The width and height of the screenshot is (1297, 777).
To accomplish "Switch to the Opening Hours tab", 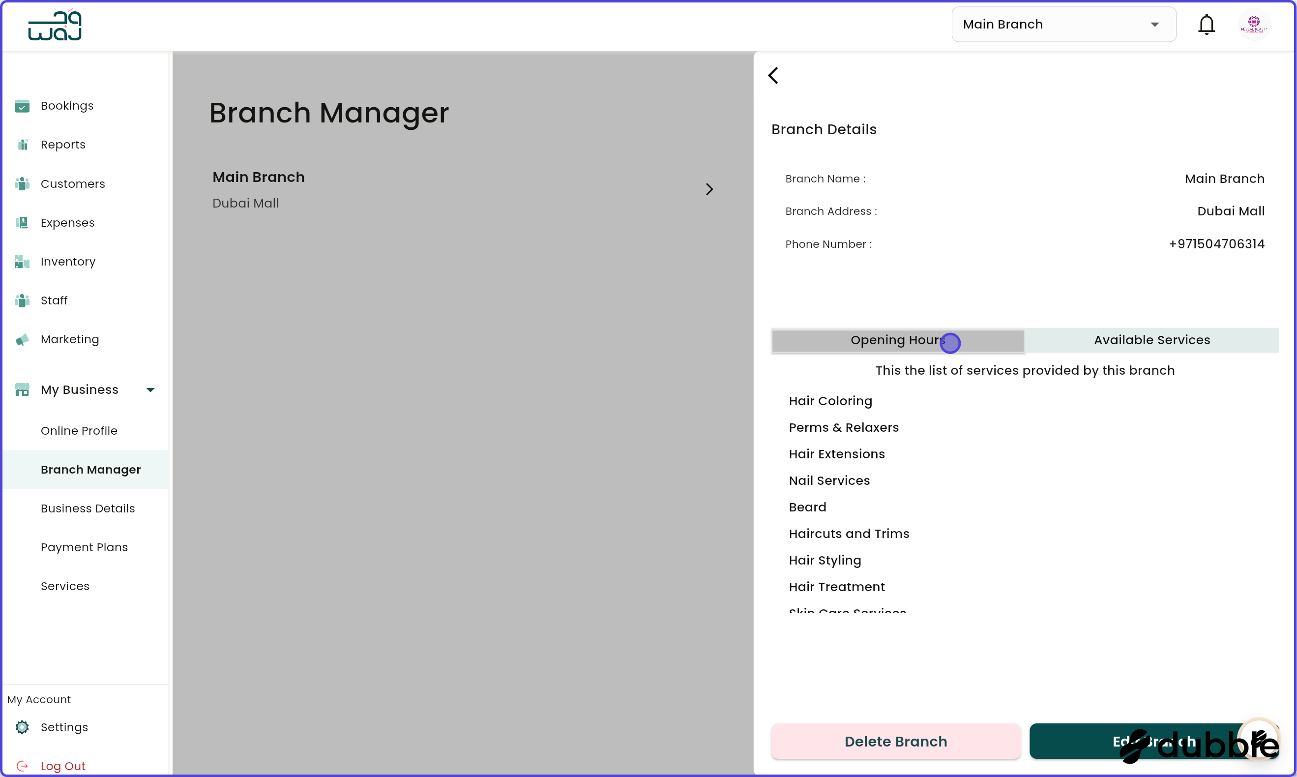I will [x=898, y=340].
